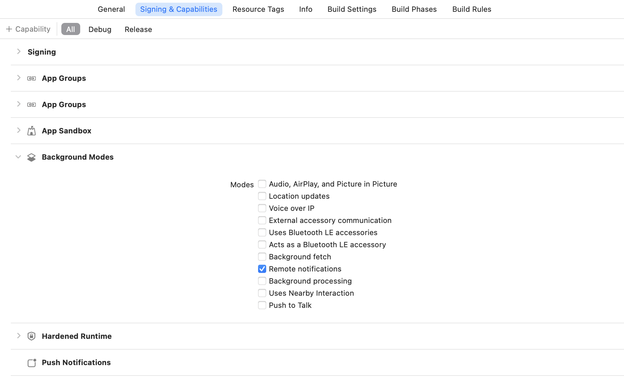The width and height of the screenshot is (624, 388).
Task: Expand the second App Groups section
Action: [x=19, y=104]
